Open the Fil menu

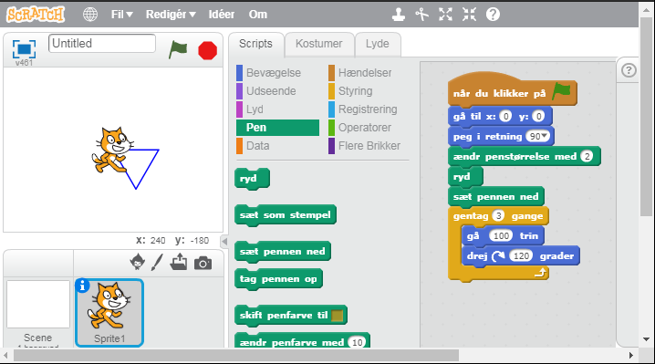click(122, 15)
